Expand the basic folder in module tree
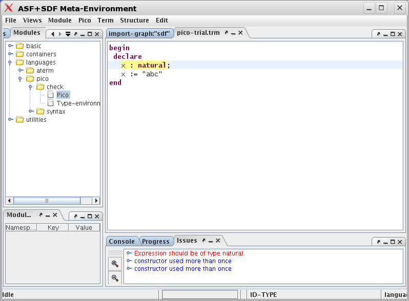409x301 pixels. 11,46
